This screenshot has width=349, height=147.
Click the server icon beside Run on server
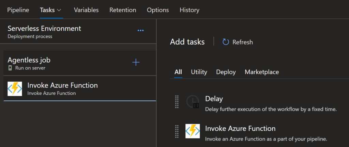point(10,68)
